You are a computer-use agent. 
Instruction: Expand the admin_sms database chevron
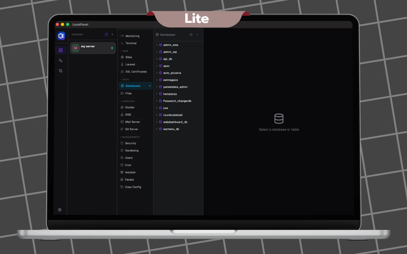point(157,45)
